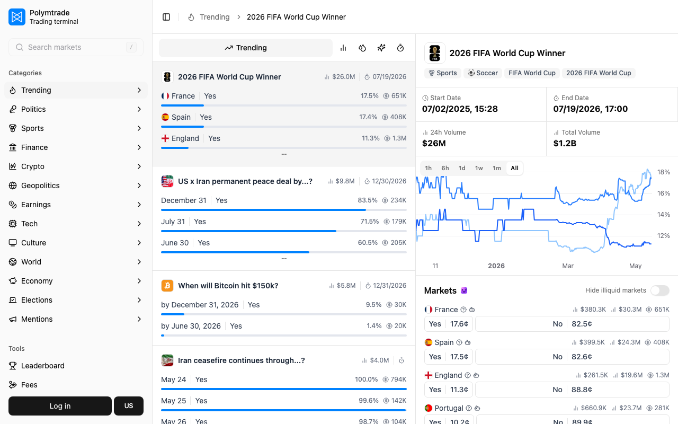Image resolution: width=678 pixels, height=424 pixels.
Task: Click the robot icon next to Portugal
Action: 477,408
